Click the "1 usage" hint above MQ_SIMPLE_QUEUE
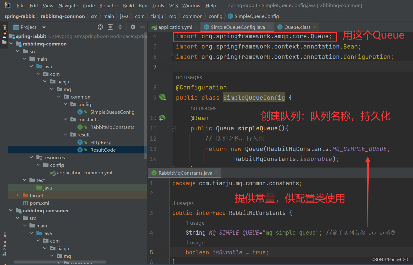 tap(195, 223)
